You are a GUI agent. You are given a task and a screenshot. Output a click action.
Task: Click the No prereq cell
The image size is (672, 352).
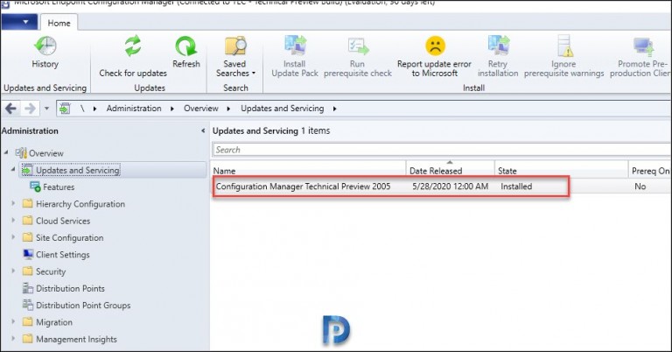pyautogui.click(x=640, y=187)
